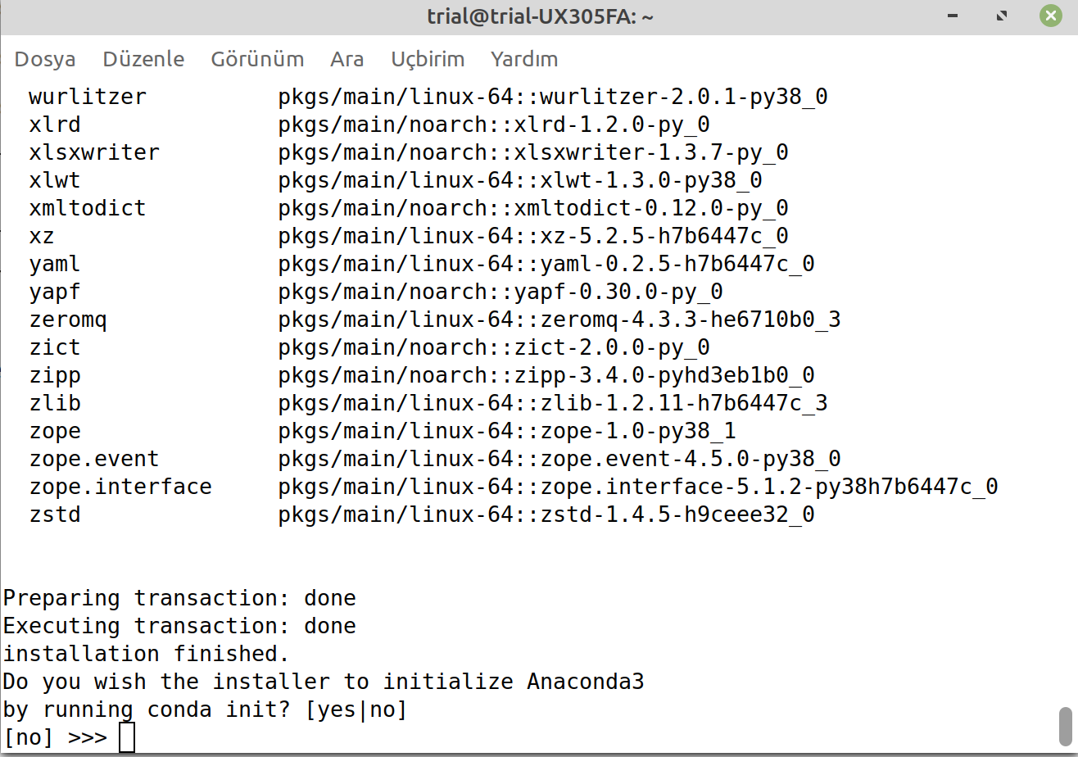1078x757 pixels.
Task: Click the xlsxwriter package name
Action: (94, 152)
